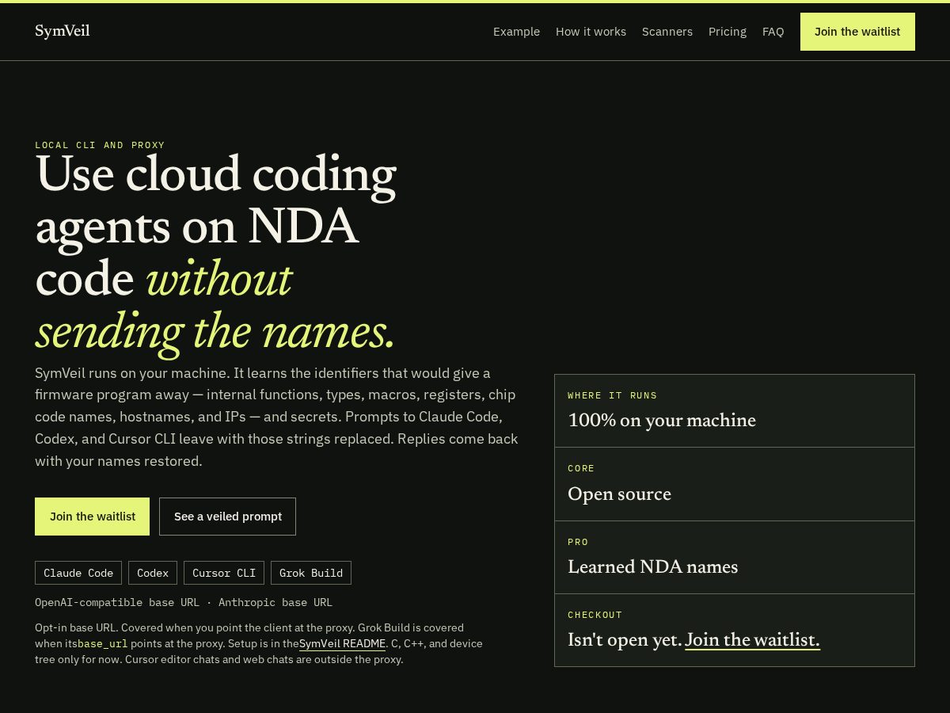Open the Example nav link

point(516,32)
